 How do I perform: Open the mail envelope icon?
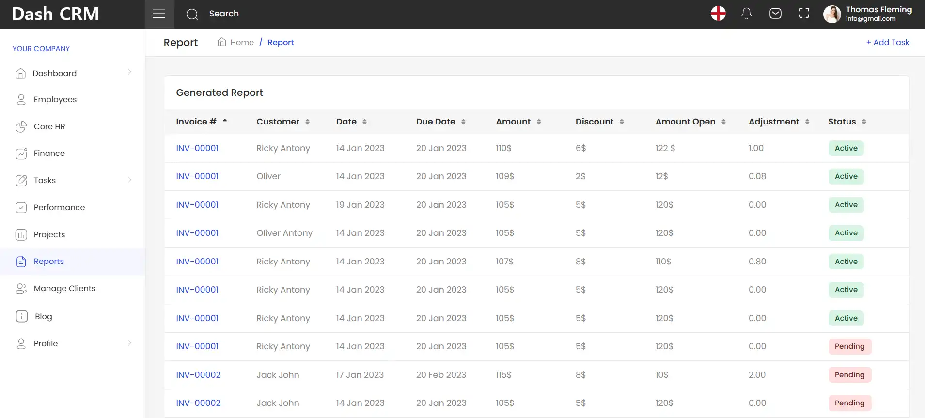pyautogui.click(x=775, y=14)
